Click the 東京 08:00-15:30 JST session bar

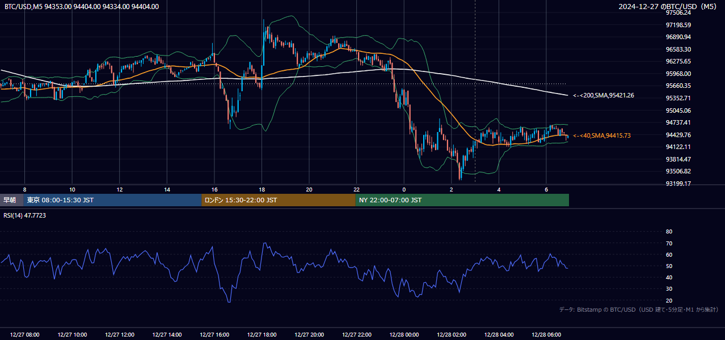(x=112, y=200)
